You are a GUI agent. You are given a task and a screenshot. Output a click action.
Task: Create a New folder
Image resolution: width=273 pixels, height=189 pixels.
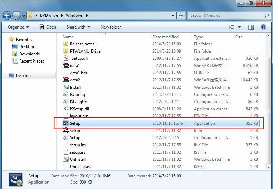111,27
